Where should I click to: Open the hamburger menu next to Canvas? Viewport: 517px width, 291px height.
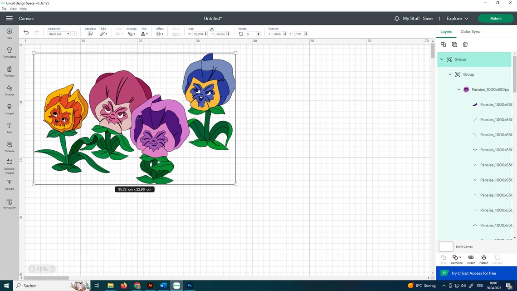[x=9, y=19]
